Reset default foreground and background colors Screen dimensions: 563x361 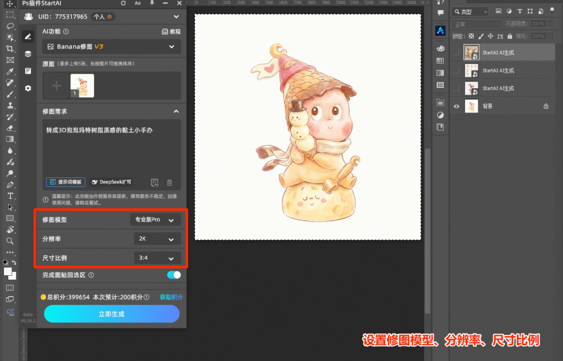(x=5, y=262)
